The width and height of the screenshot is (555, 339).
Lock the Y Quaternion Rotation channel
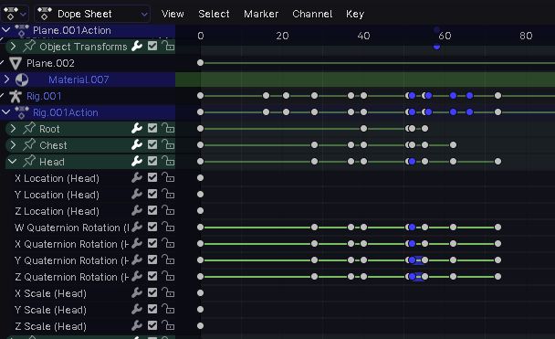(168, 260)
